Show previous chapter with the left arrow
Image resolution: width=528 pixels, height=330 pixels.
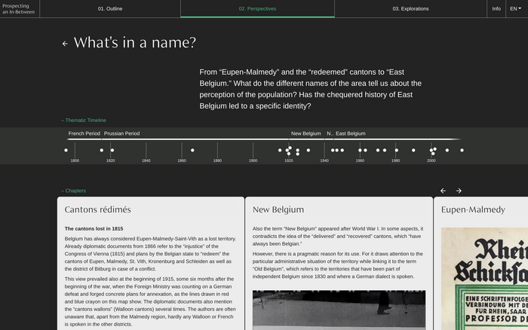(444, 191)
